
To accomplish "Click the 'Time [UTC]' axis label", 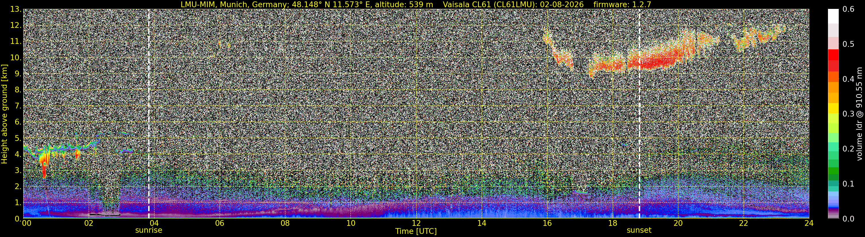I will pyautogui.click(x=416, y=231).
